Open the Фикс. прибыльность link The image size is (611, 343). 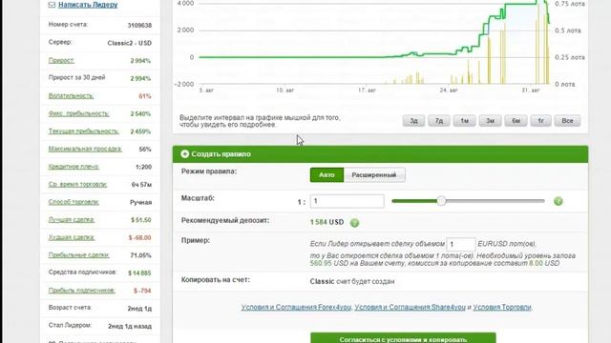78,113
